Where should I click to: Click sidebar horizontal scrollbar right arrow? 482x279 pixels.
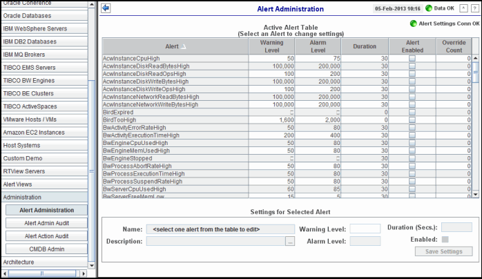coord(84,273)
